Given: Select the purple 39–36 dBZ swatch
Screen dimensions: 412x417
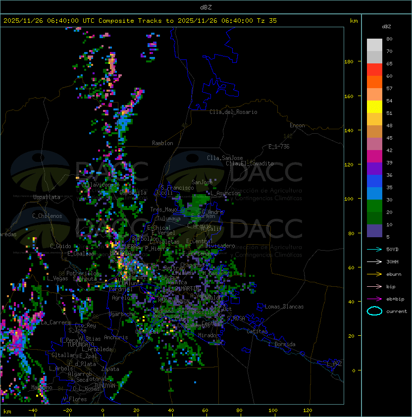Looking at the screenshot, I should pyautogui.click(x=374, y=168).
